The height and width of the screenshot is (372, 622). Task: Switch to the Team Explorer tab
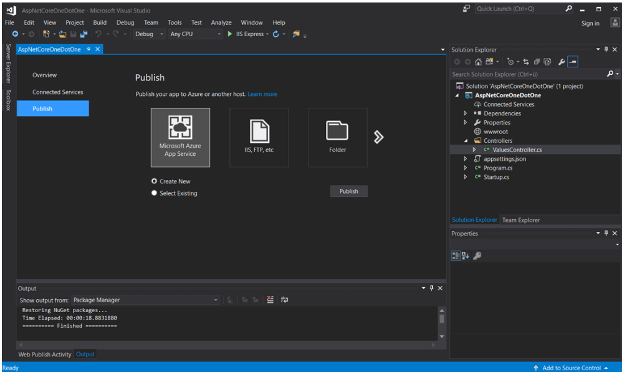coord(521,220)
